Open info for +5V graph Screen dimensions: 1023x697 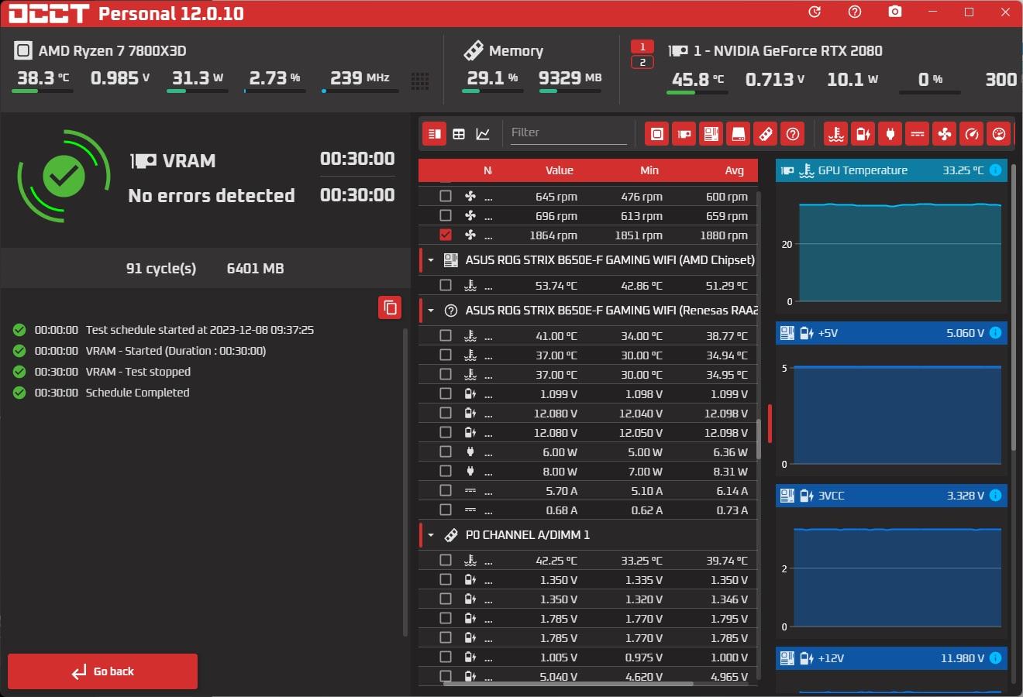(x=996, y=333)
